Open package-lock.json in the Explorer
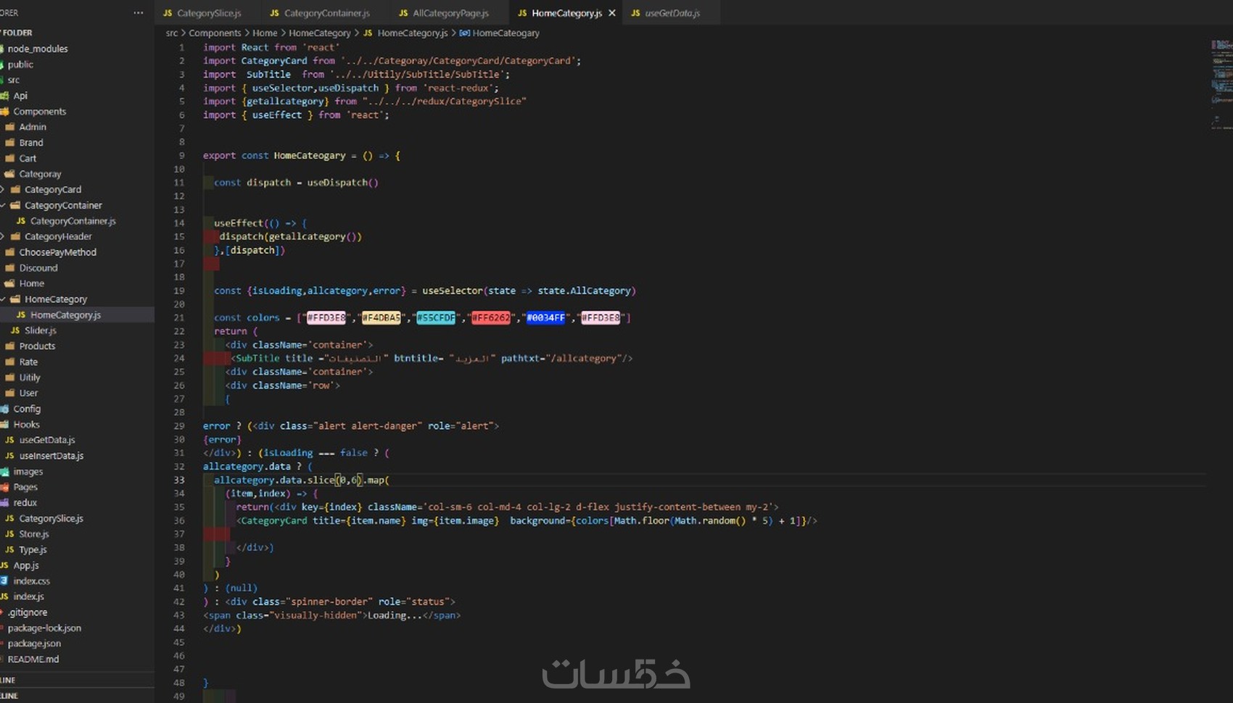 click(44, 628)
